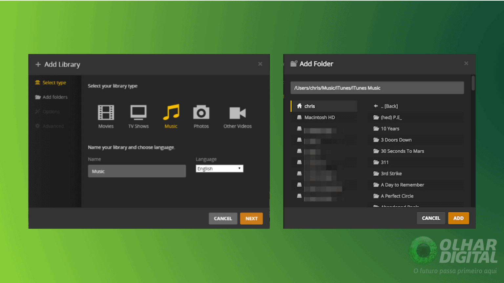Click the Add Folder dialog scrollbar
Image resolution: width=504 pixels, height=283 pixels.
click(473, 83)
